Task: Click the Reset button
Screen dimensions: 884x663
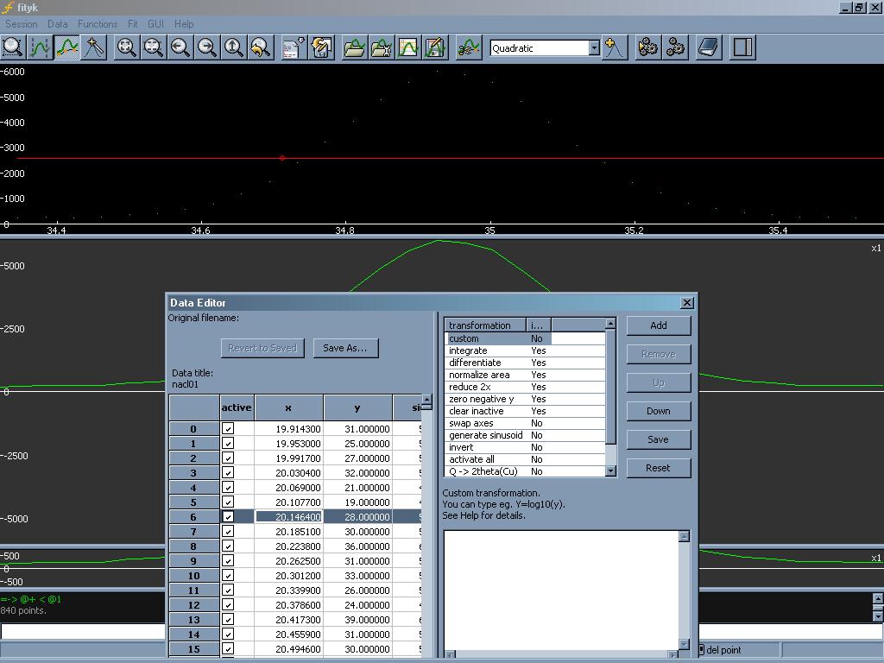Action: click(x=659, y=468)
